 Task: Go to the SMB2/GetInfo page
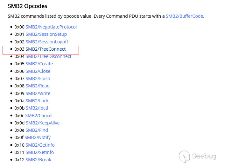pos(40,145)
